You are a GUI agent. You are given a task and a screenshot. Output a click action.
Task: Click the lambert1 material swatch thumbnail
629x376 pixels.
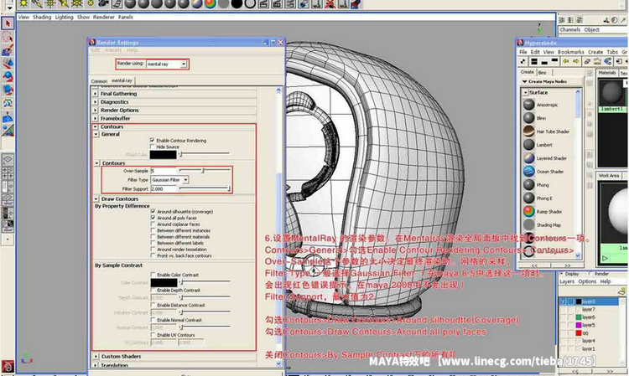612,92
